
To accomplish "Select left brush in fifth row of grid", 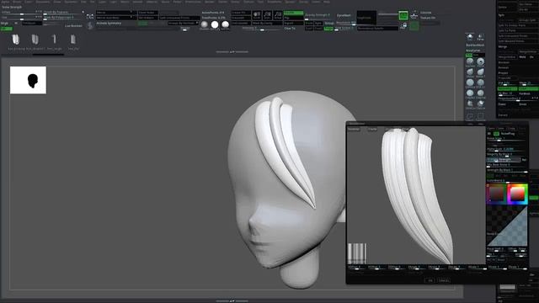I will point(470,104).
